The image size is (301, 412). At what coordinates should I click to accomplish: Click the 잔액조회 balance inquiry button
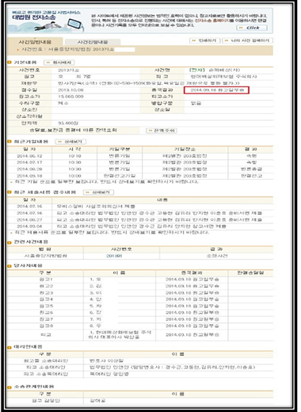pos(162,131)
